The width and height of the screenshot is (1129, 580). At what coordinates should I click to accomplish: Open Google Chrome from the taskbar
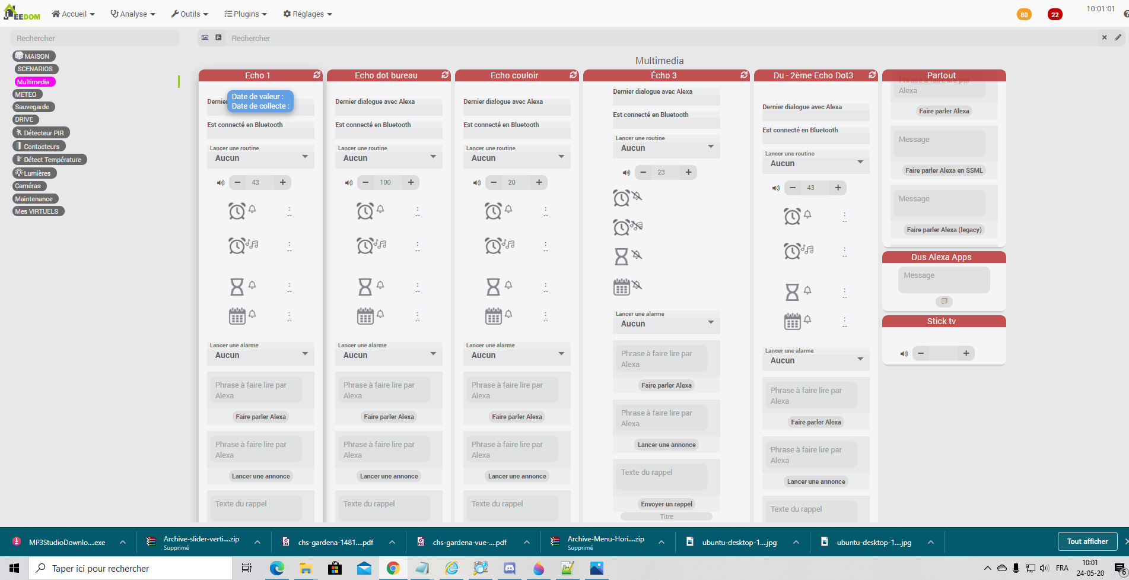[x=393, y=568]
